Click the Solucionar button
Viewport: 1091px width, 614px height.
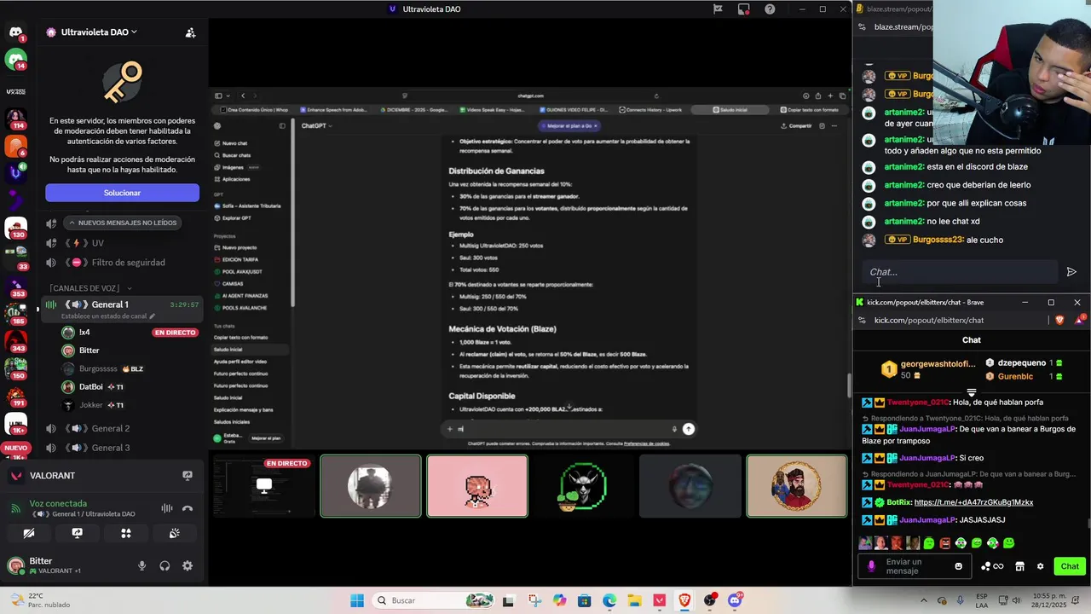point(122,193)
